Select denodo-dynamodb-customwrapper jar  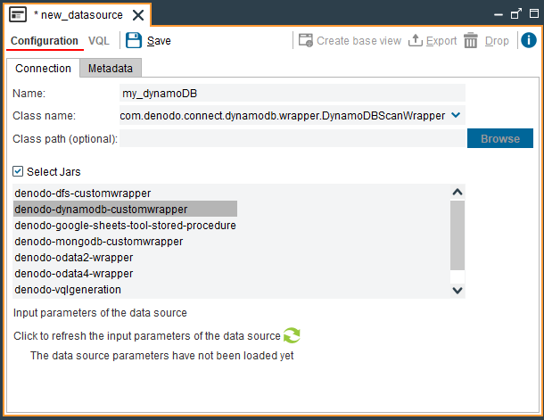[125, 210]
